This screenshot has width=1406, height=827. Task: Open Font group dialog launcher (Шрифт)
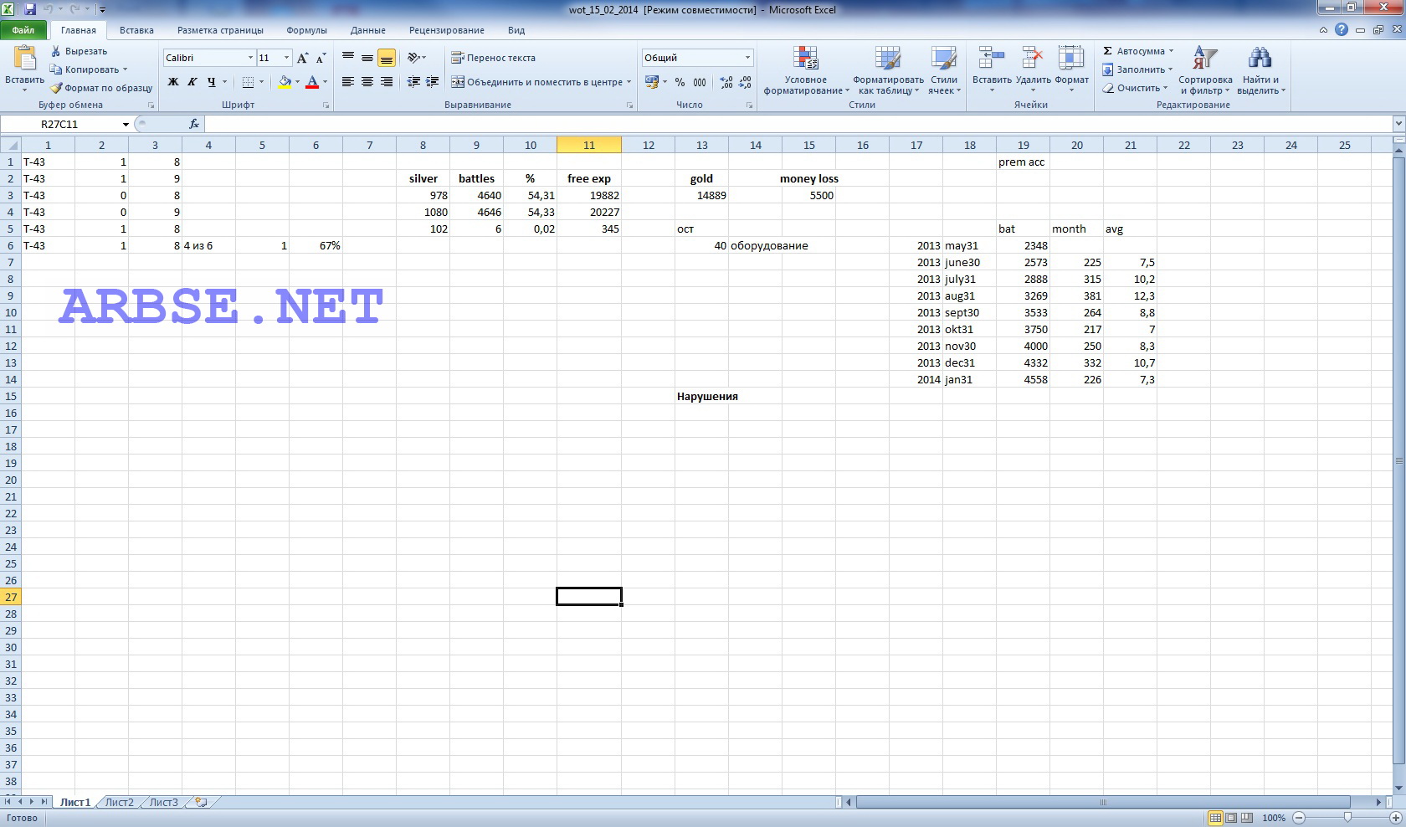point(326,105)
